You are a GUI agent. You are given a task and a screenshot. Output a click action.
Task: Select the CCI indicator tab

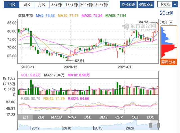135,117
